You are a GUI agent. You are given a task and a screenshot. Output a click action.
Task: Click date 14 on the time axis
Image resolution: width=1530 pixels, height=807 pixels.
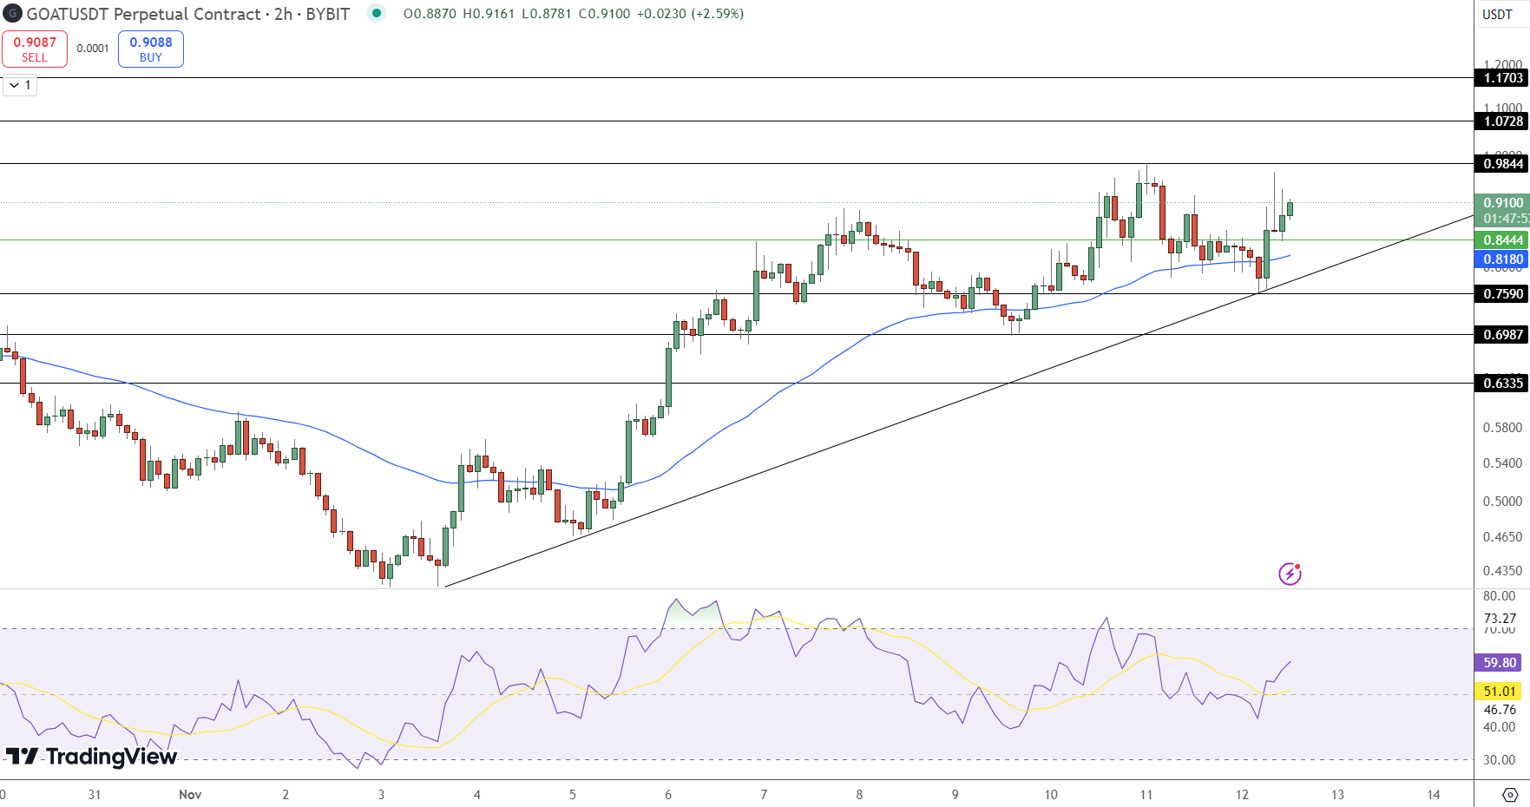coord(1434,795)
